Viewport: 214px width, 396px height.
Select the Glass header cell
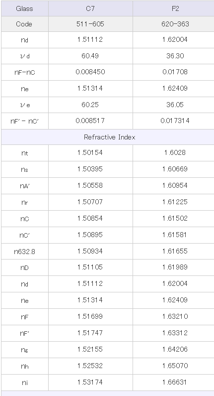tap(24, 8)
